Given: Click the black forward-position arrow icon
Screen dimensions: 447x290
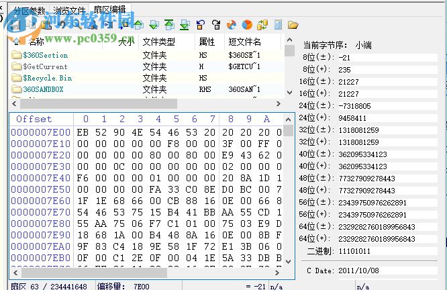Looking at the screenshot, I should 216,25.
